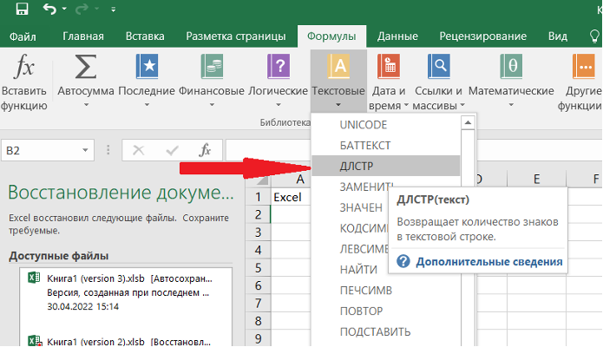Viewport: 603px width, 347px height.
Task: Open Логические functions library
Action: pos(278,81)
